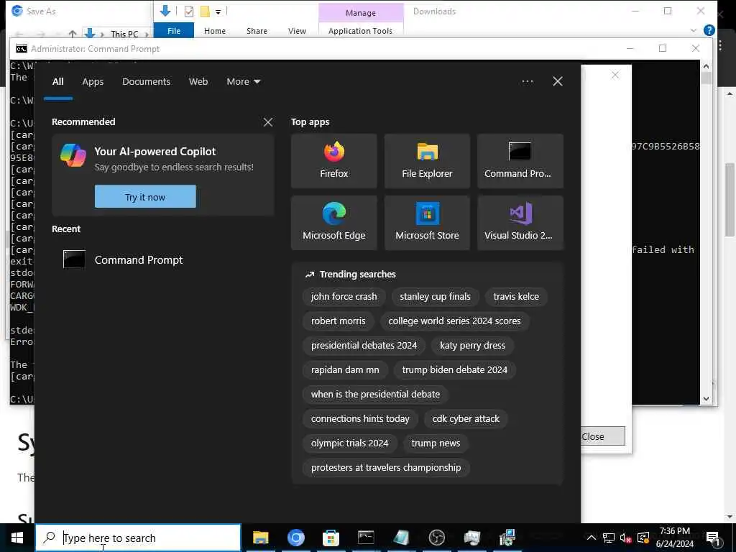
Task: Search trending topic katy perry dress
Action: 472,346
